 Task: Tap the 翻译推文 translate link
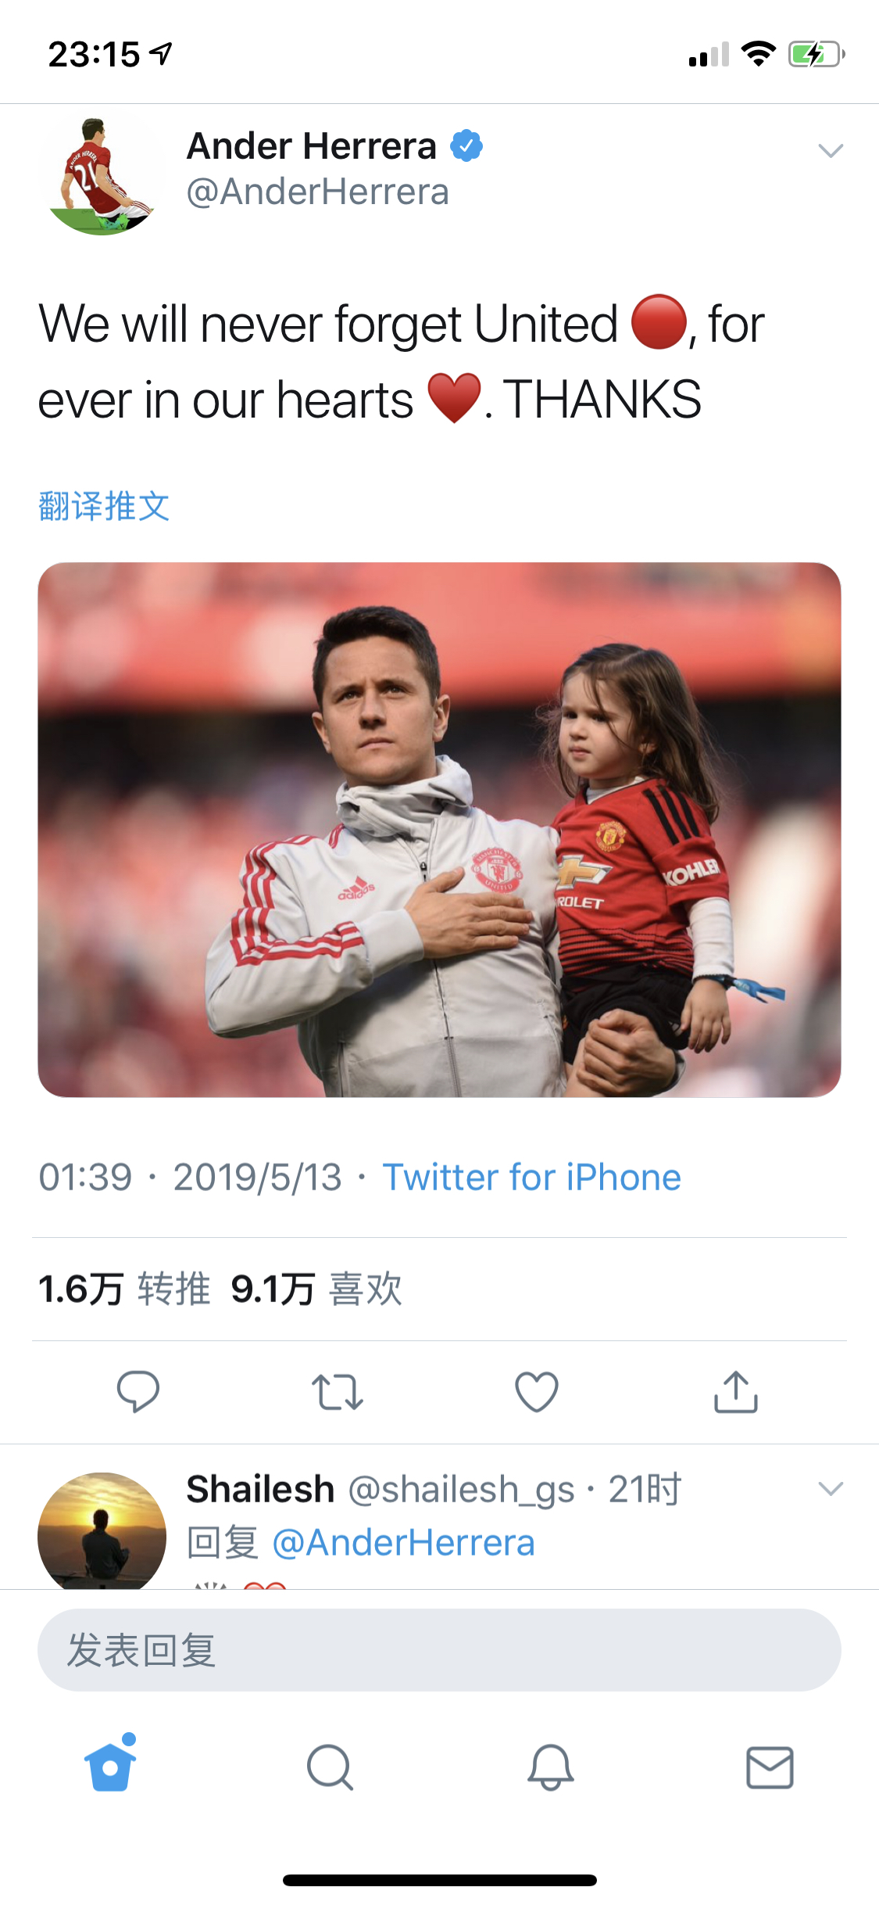[x=104, y=506]
